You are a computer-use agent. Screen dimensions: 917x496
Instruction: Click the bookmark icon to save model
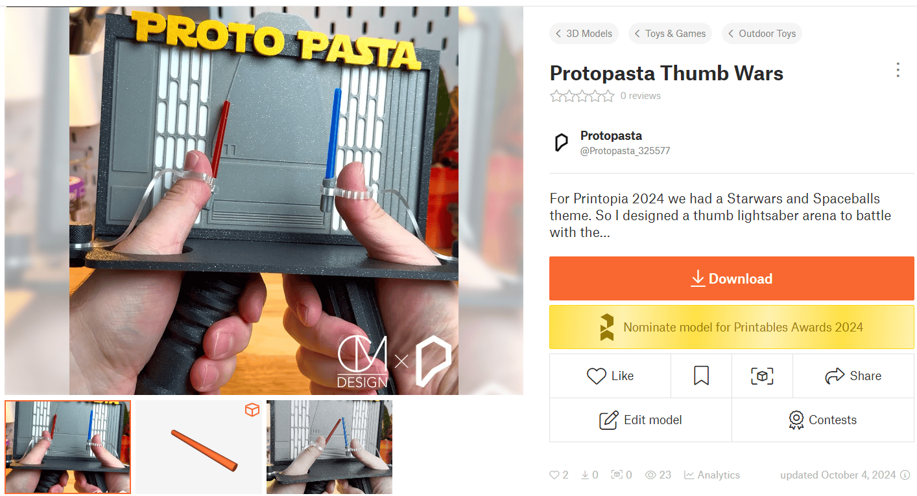pos(701,376)
